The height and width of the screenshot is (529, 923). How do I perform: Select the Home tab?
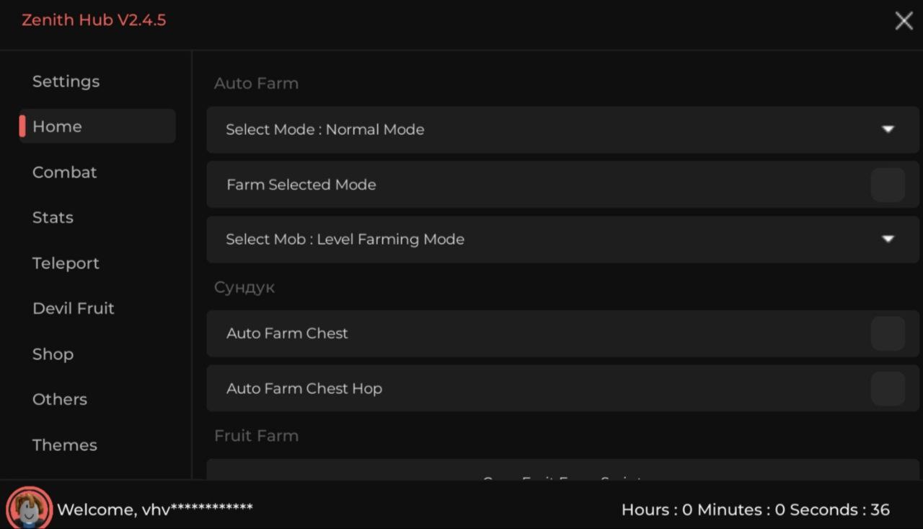58,126
